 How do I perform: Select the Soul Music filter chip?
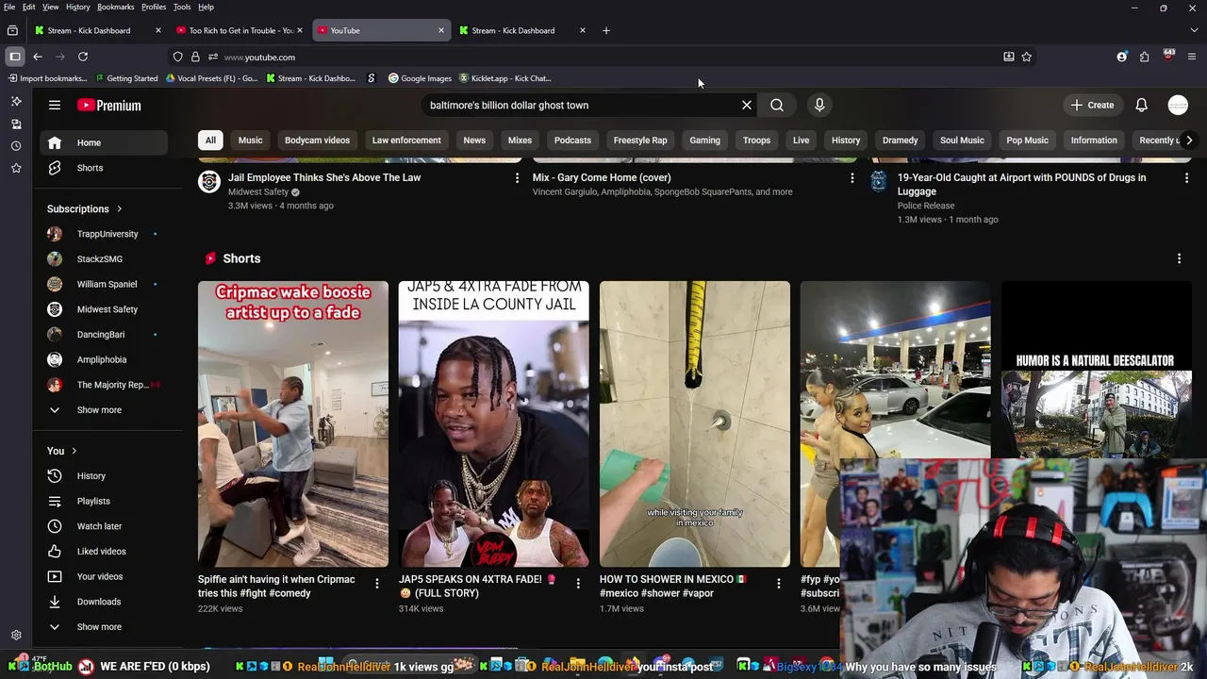pyautogui.click(x=962, y=141)
